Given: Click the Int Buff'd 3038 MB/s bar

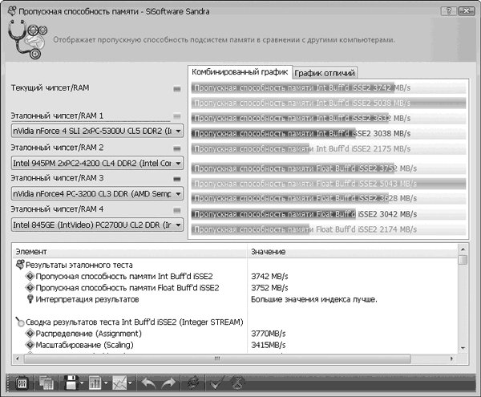Looking at the screenshot, I should coord(329,133).
